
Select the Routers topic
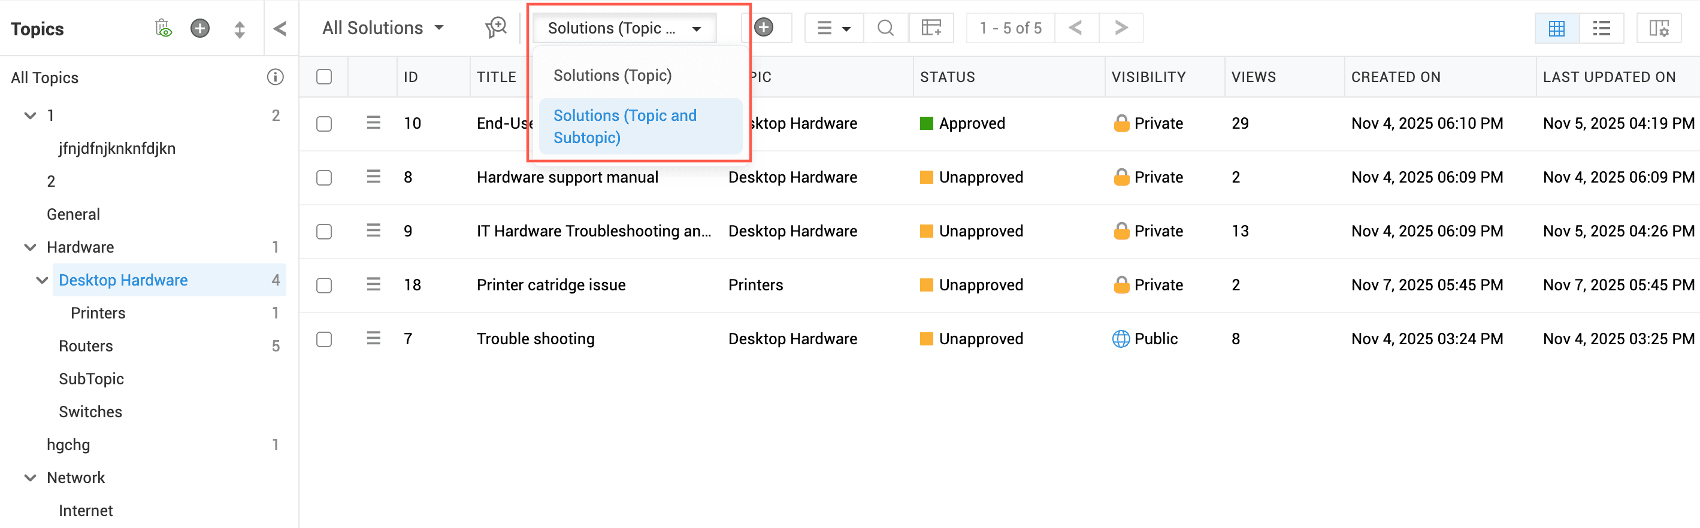86,346
